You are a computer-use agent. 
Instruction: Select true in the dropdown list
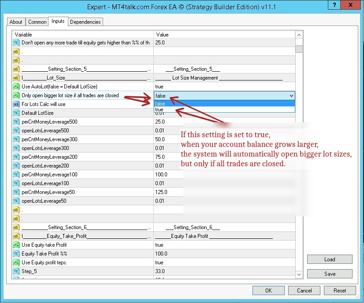pyautogui.click(x=224, y=110)
